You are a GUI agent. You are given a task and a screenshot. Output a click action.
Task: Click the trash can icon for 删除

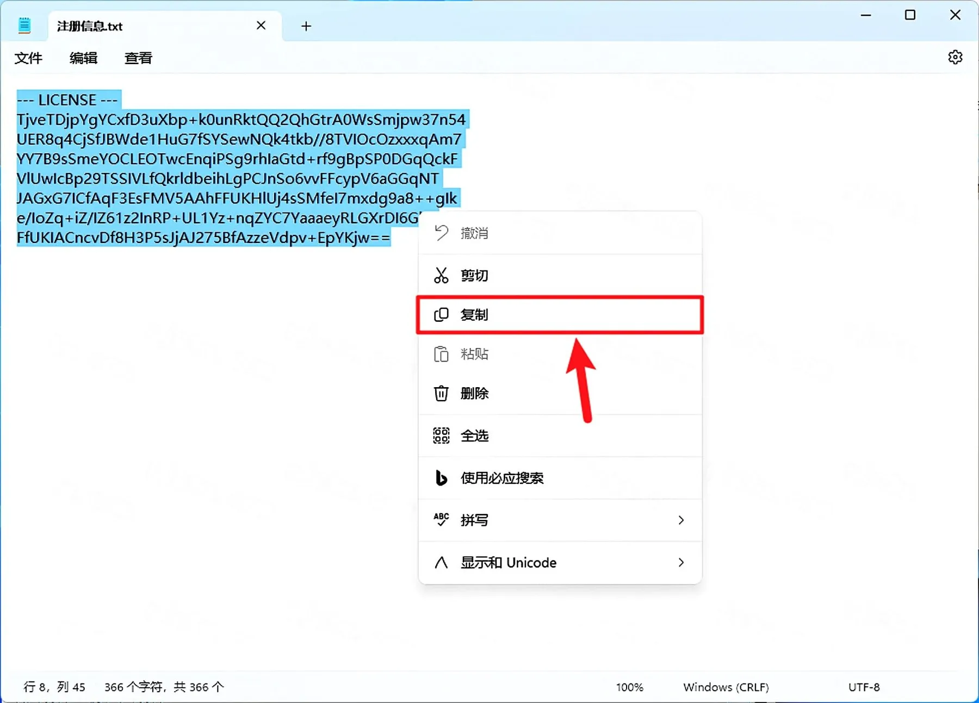441,393
